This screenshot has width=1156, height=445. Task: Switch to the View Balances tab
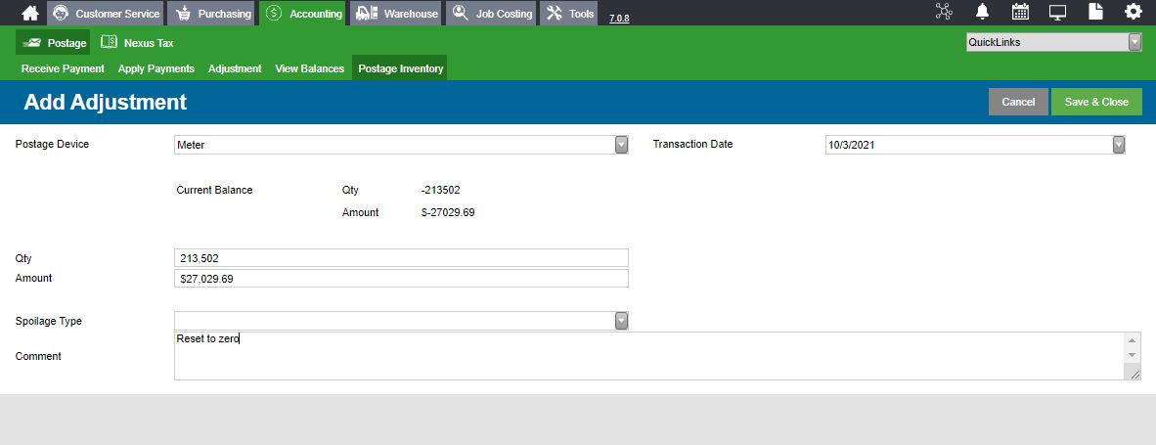(x=310, y=68)
